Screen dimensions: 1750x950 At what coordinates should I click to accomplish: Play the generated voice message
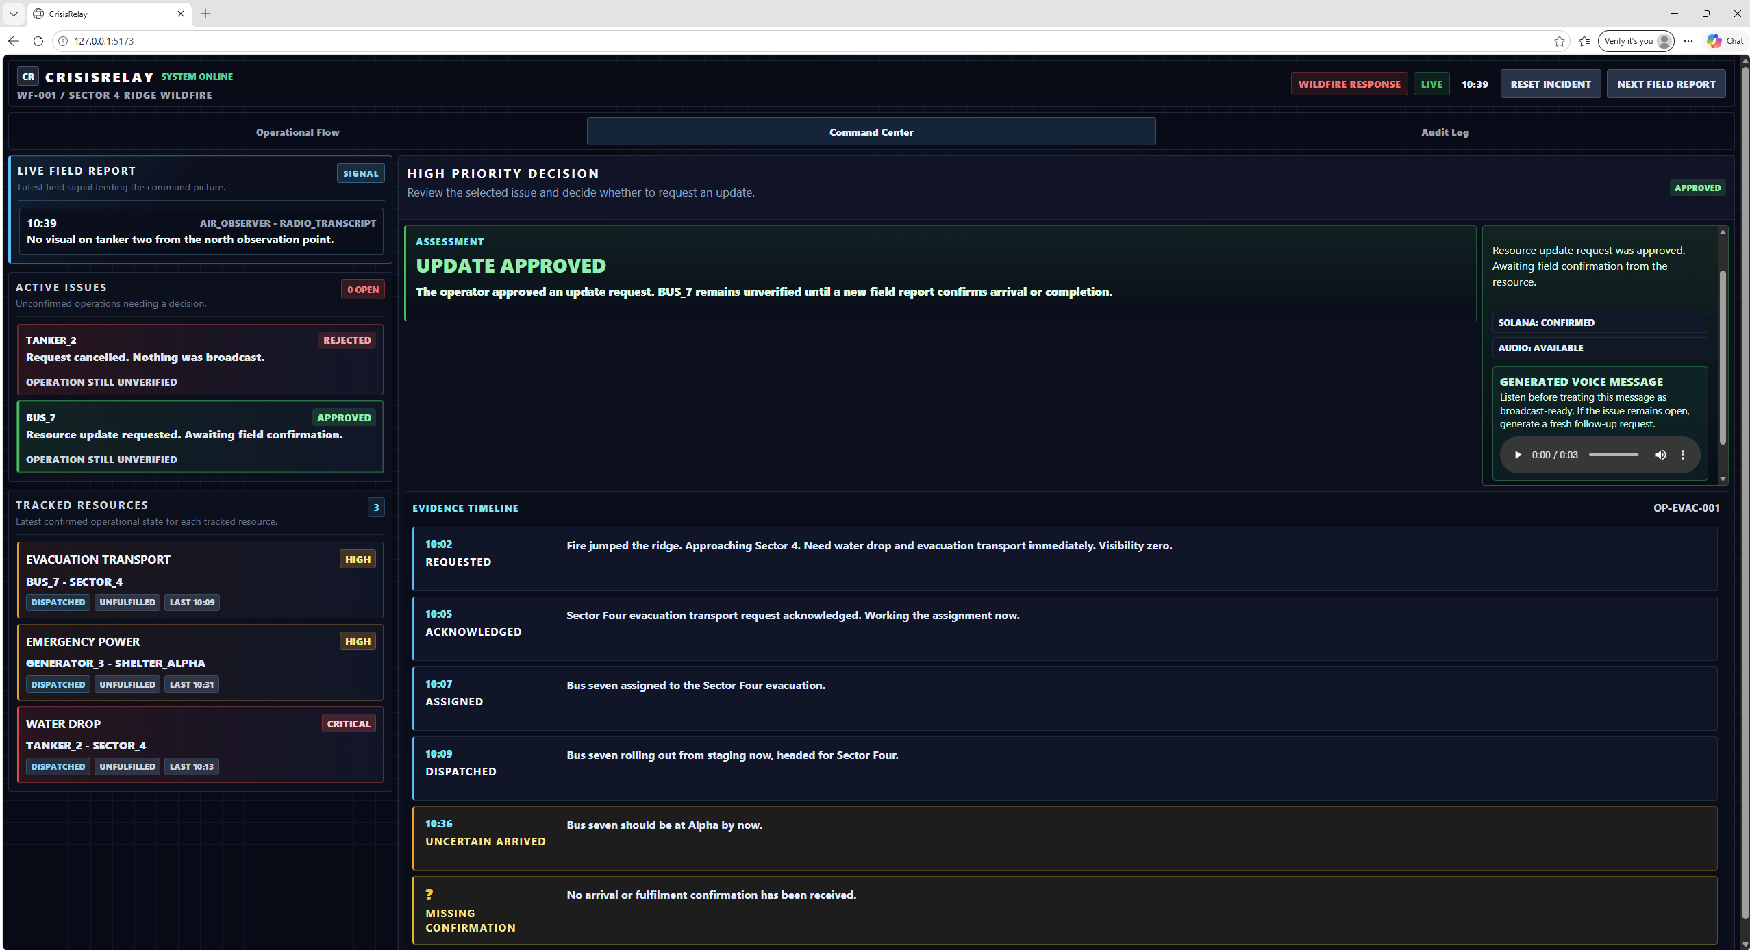click(1518, 455)
